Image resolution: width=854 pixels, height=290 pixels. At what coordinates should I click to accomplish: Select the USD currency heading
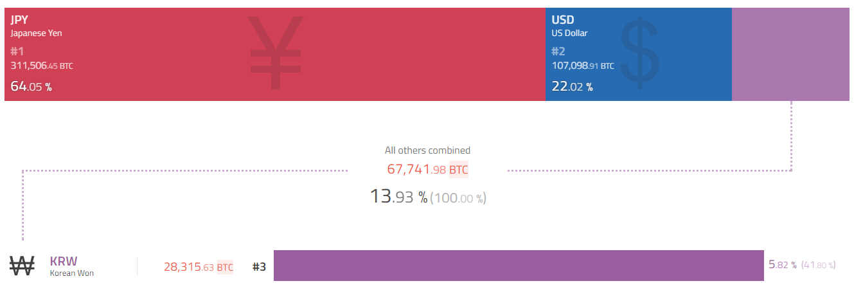point(563,20)
